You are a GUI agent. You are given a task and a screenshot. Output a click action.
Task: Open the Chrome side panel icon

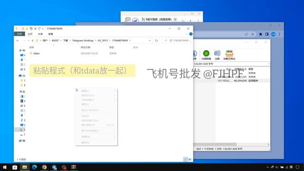tap(267, 34)
